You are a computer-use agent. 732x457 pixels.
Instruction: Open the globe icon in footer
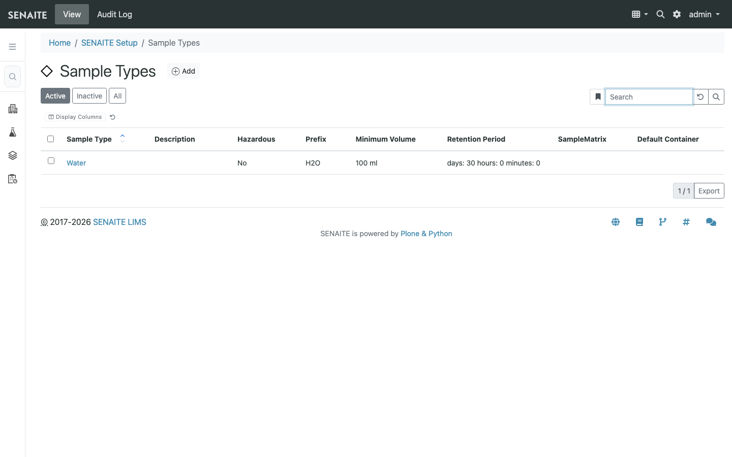point(616,222)
